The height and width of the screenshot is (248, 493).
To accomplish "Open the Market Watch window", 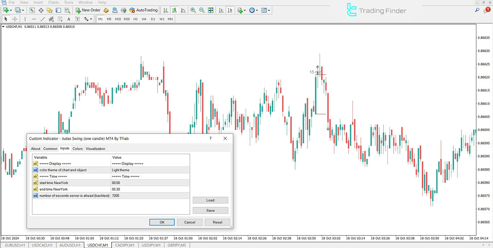I will point(32,10).
